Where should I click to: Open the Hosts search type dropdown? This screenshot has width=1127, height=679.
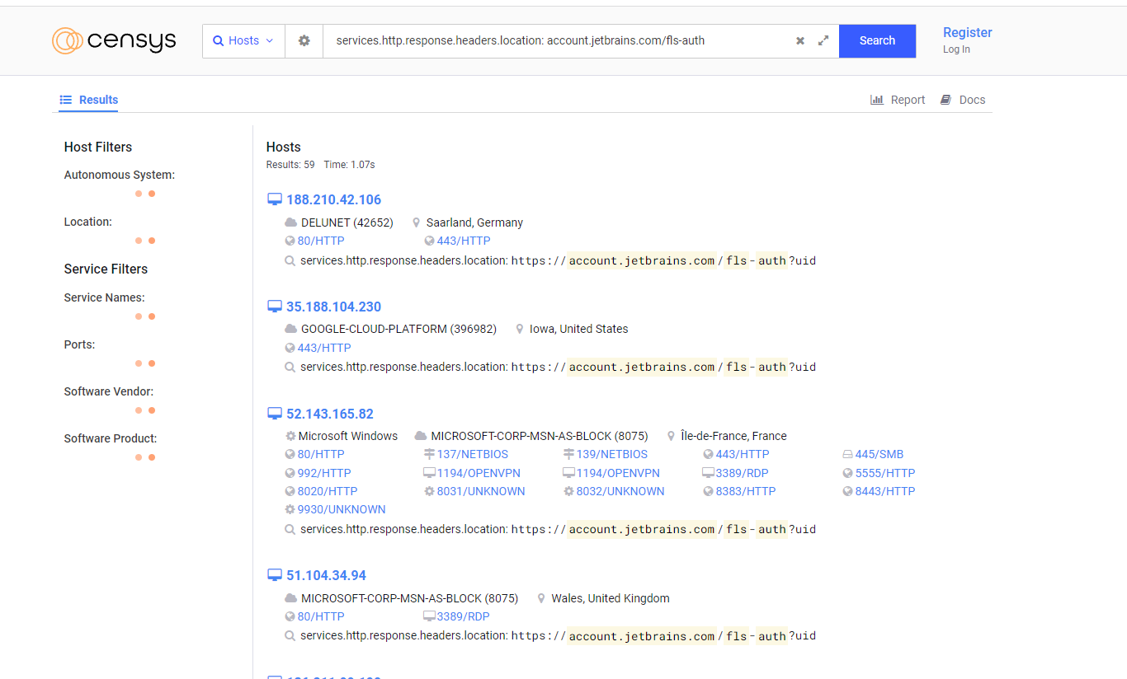[243, 40]
